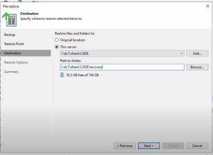Screen dimensions: 213x155
Task: Open the Summary step
Action: [x=11, y=72]
